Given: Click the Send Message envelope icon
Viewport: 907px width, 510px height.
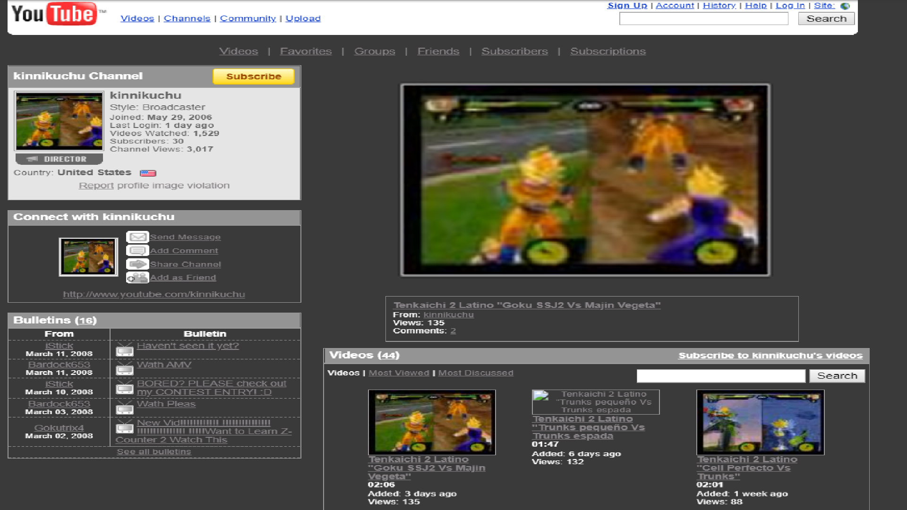Looking at the screenshot, I should point(137,237).
